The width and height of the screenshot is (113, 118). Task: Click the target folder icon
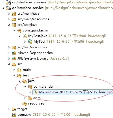[14, 109]
